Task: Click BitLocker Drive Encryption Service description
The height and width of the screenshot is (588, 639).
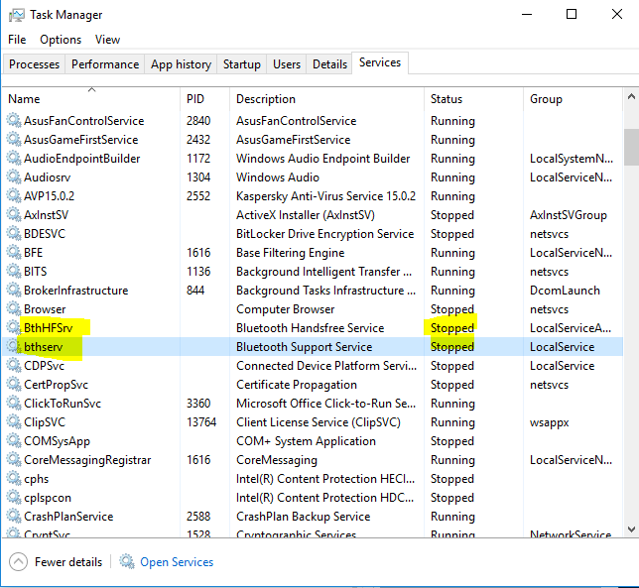Action: 324,234
